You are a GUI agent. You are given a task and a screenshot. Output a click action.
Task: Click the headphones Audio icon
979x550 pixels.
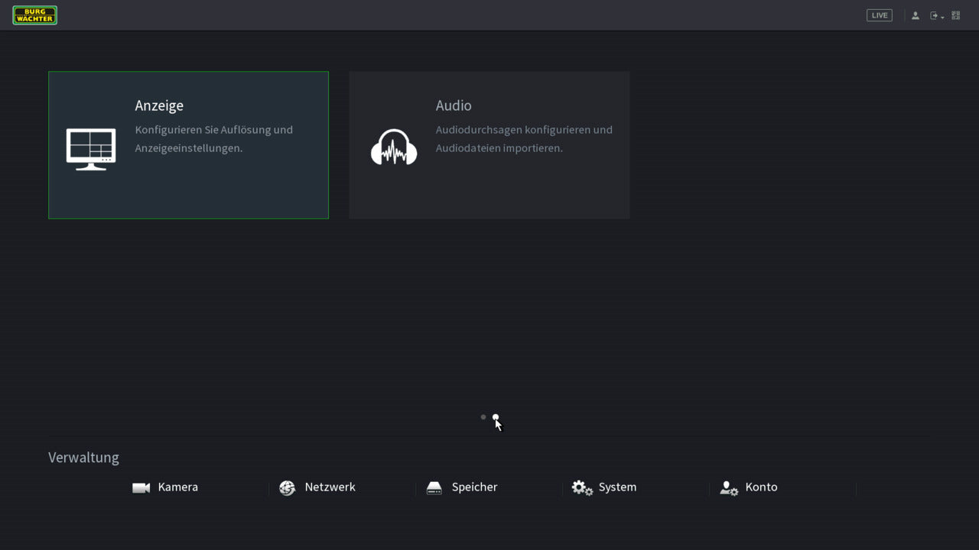(394, 147)
